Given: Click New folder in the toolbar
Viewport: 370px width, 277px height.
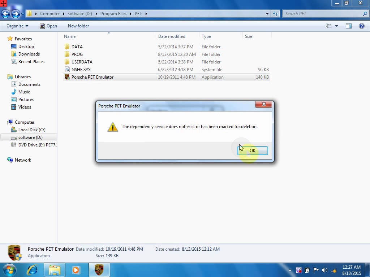Looking at the screenshot, I should (78, 26).
